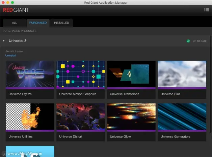Click the Red Giant logo
Image resolution: width=212 pixels, height=157 pixels.
[16, 10]
